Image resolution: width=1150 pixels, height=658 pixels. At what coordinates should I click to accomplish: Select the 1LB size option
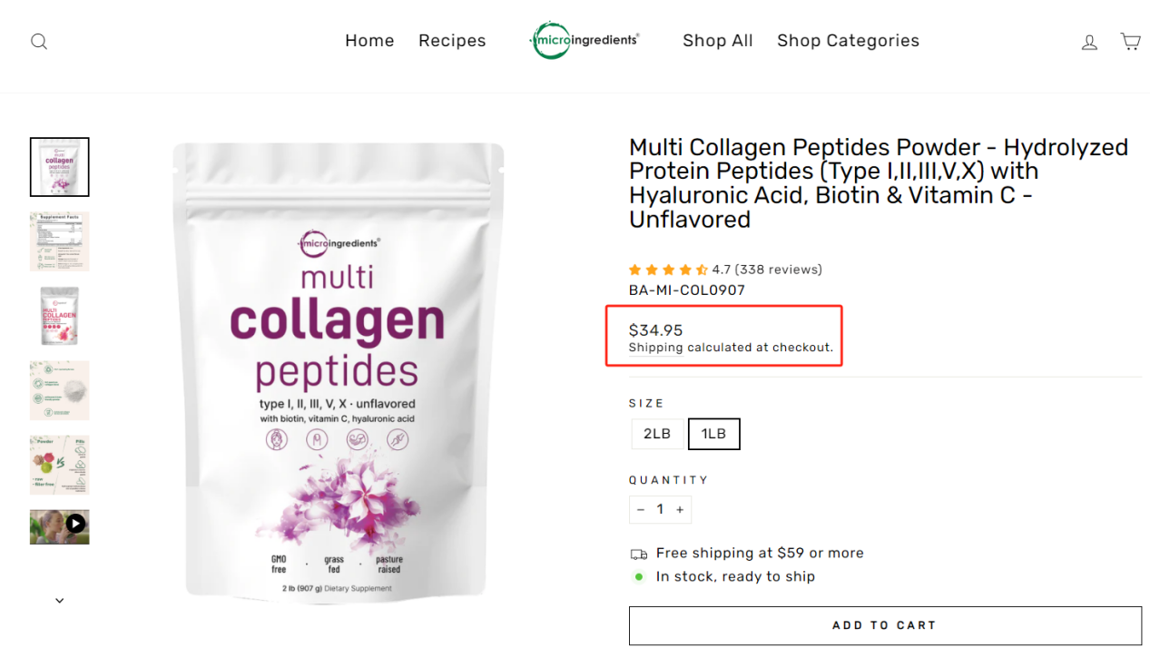pyautogui.click(x=714, y=434)
